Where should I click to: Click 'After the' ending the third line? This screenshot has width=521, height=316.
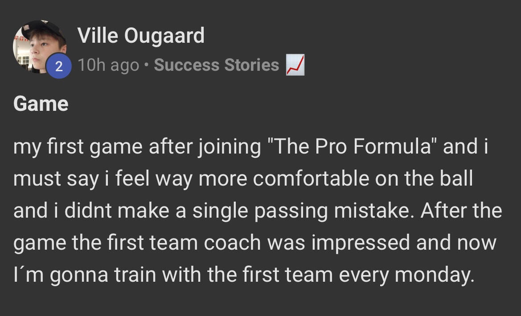click(x=461, y=210)
